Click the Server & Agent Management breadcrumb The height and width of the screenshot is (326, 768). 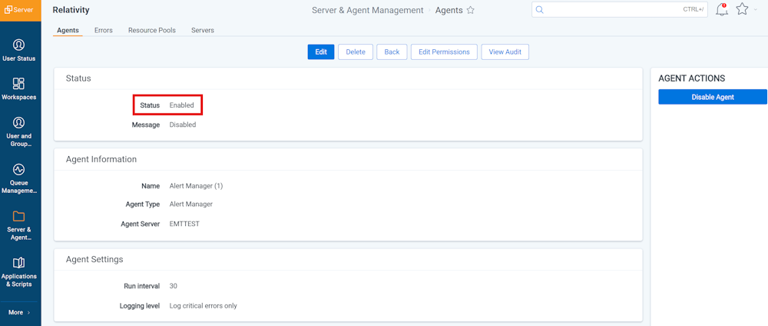pos(367,10)
